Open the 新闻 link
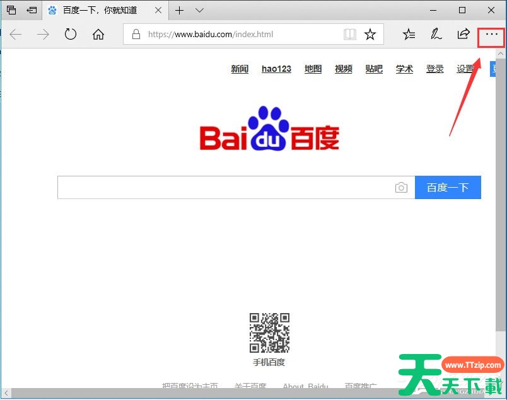 point(240,69)
